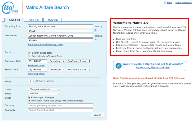The width and height of the screenshot is (193, 122).
Task: Switch to Multi-city tab
Action: click(53, 20)
